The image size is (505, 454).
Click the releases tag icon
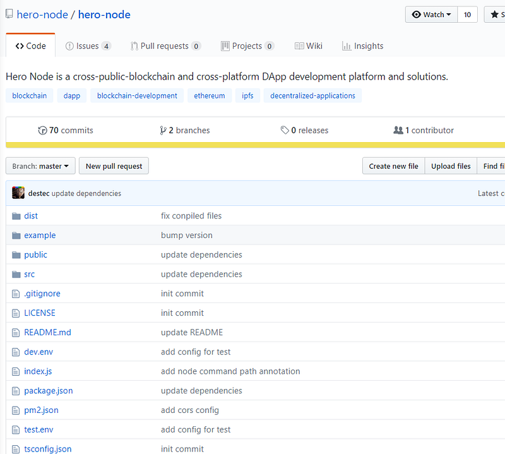pos(285,131)
